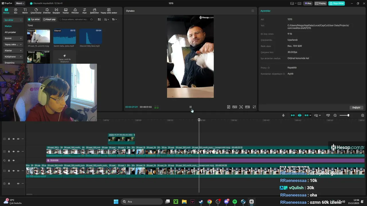367x206 pixels.
Task: Select the Discord Giriş Sesi.mp3 thumbnail
Action: pyautogui.click(x=91, y=36)
